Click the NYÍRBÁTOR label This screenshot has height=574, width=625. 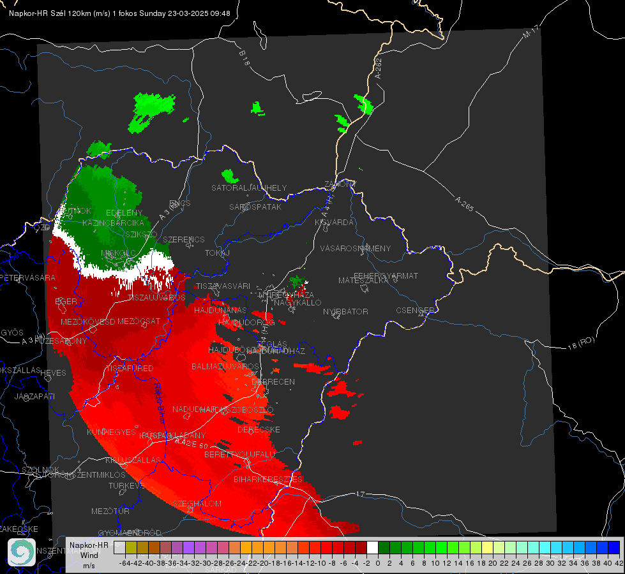click(x=345, y=311)
